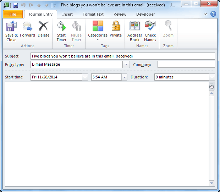Open the File tab
Viewport: 220px width, 192px height.
(x=13, y=14)
